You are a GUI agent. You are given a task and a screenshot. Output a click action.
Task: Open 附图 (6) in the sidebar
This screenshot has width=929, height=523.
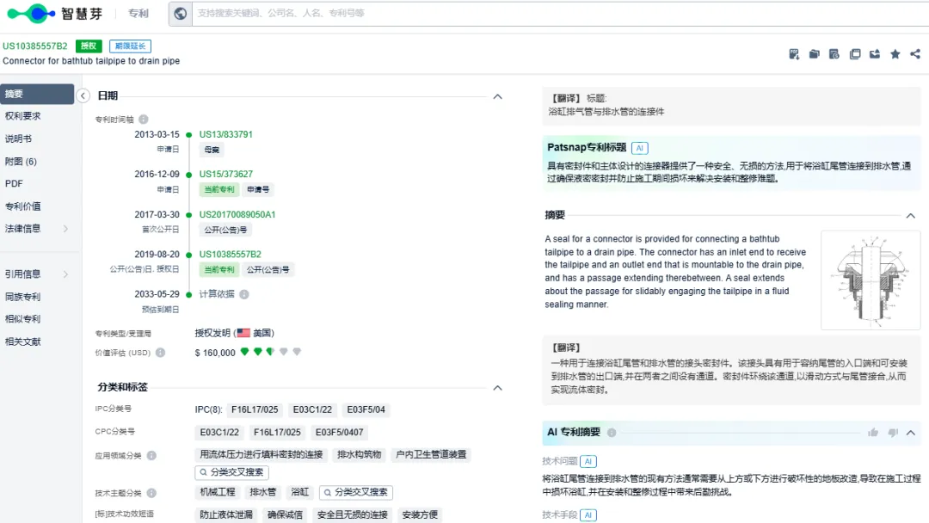pyautogui.click(x=21, y=161)
